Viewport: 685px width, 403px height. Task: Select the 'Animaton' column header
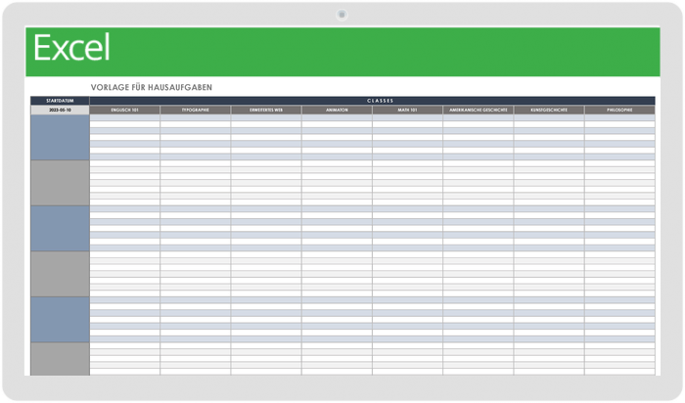click(337, 110)
